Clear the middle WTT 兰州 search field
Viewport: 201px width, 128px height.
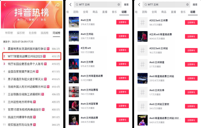119,5
